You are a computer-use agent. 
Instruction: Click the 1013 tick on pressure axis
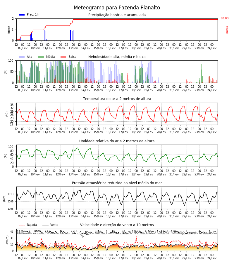pyautogui.click(x=11, y=194)
